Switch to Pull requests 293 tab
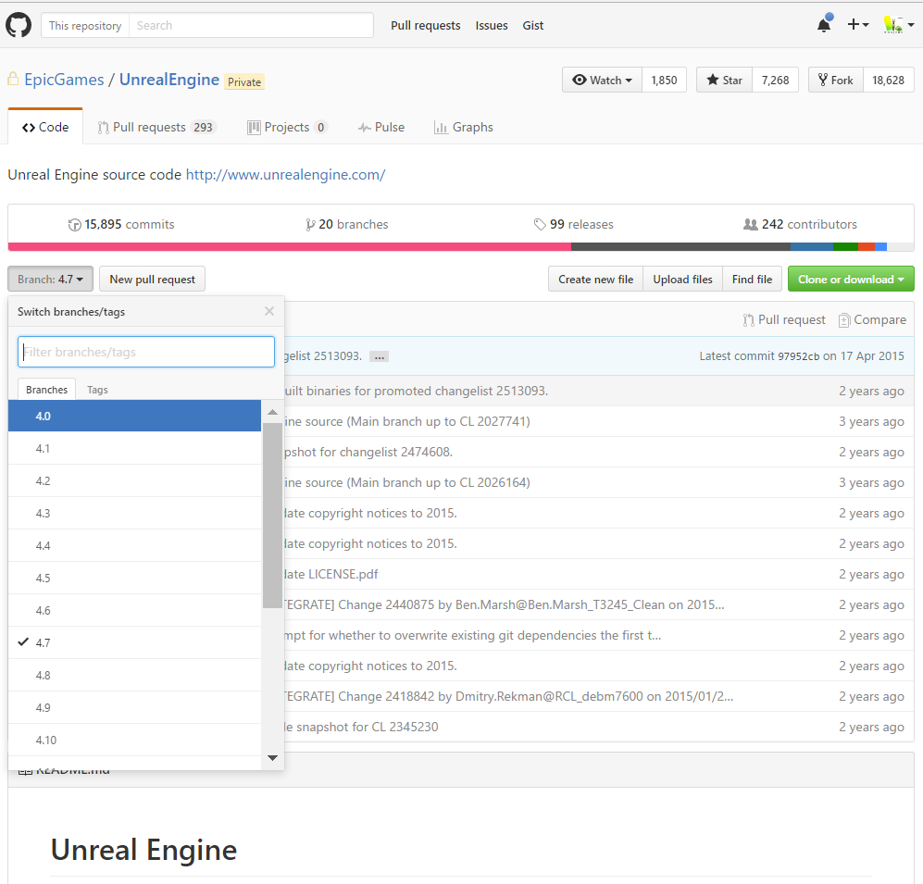 pyautogui.click(x=157, y=127)
